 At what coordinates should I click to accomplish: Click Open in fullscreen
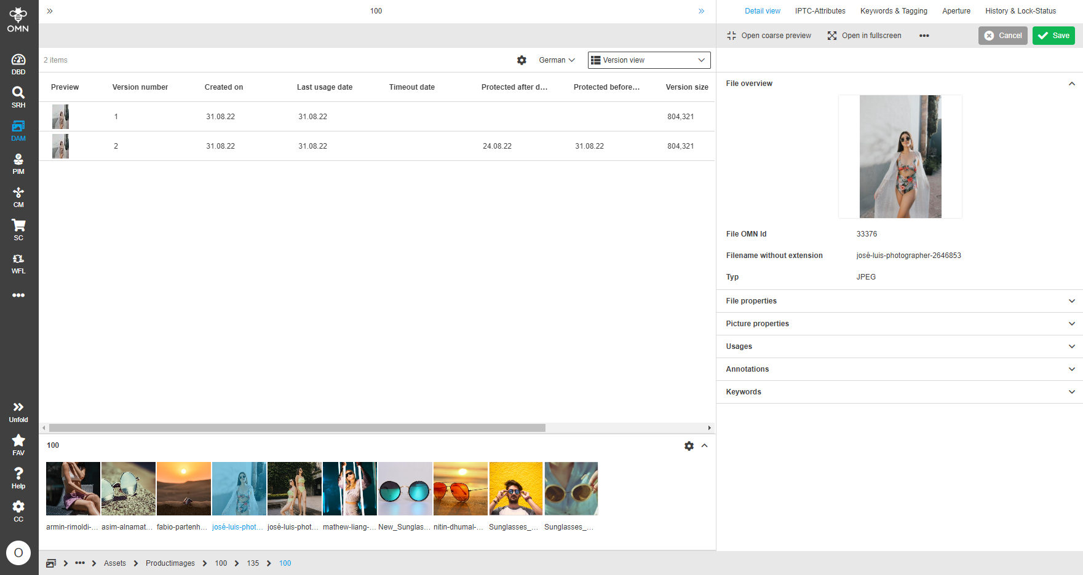(871, 35)
